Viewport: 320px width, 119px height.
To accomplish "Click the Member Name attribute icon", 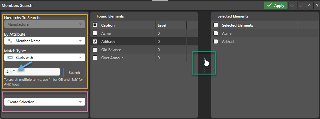I will [10, 41].
